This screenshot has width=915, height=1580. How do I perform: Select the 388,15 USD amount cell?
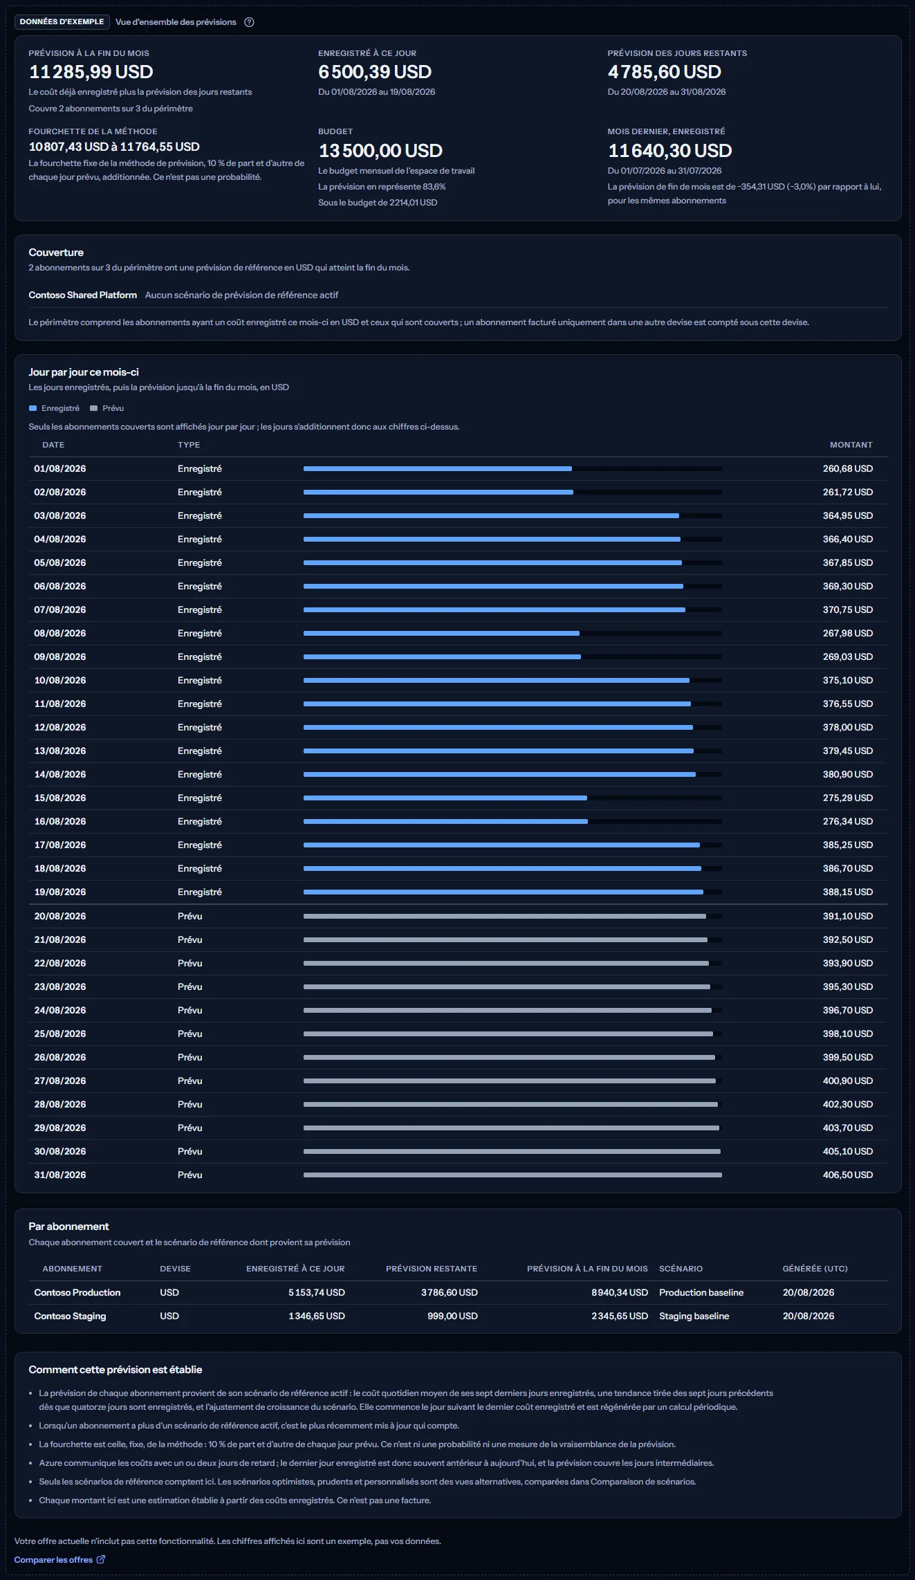pos(848,892)
